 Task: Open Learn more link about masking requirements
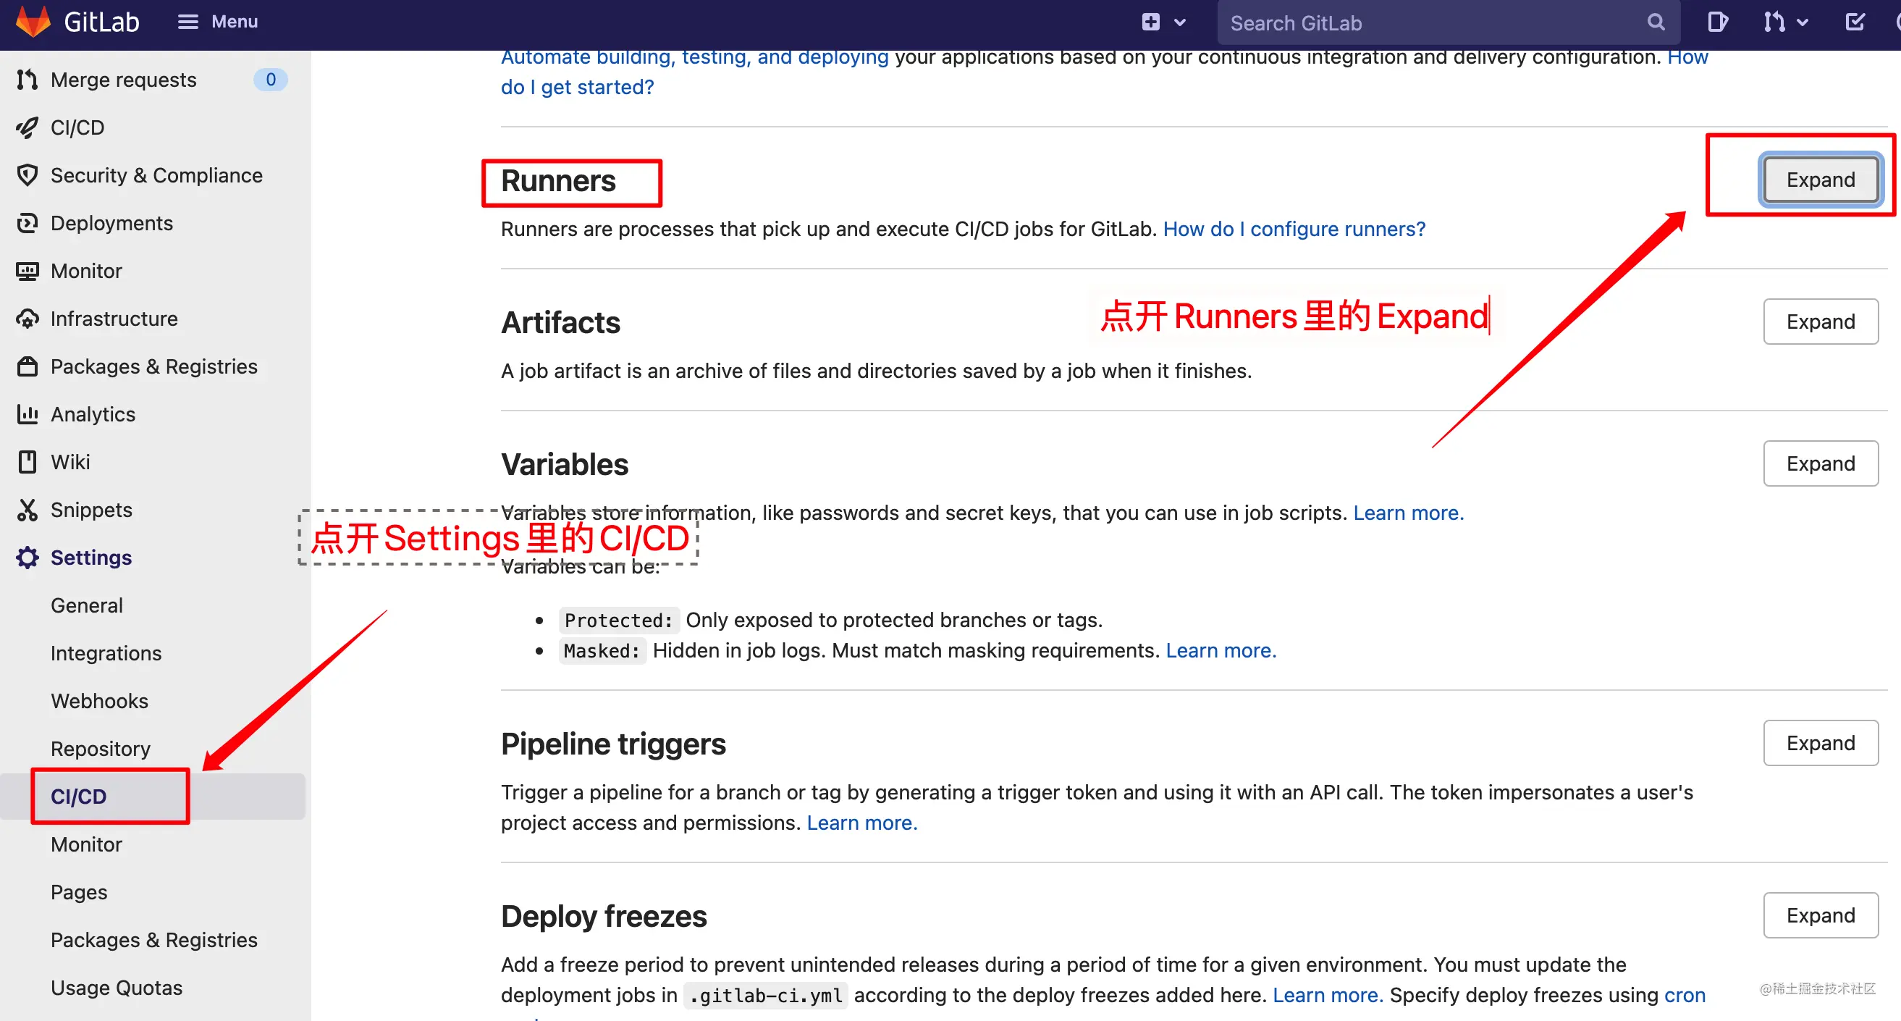tap(1221, 650)
